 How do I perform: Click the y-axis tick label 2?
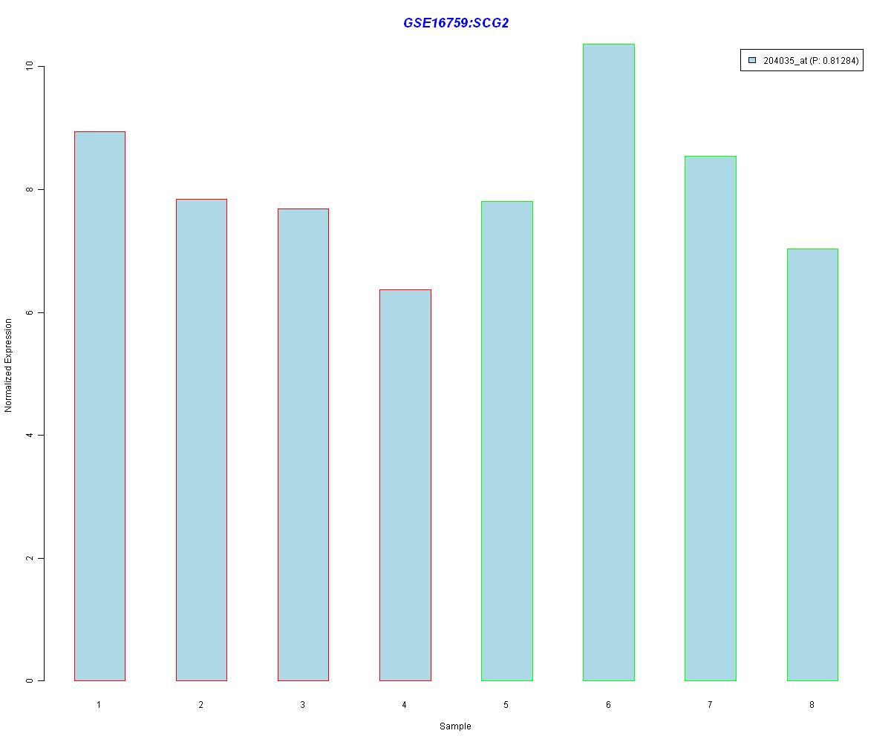click(30, 558)
